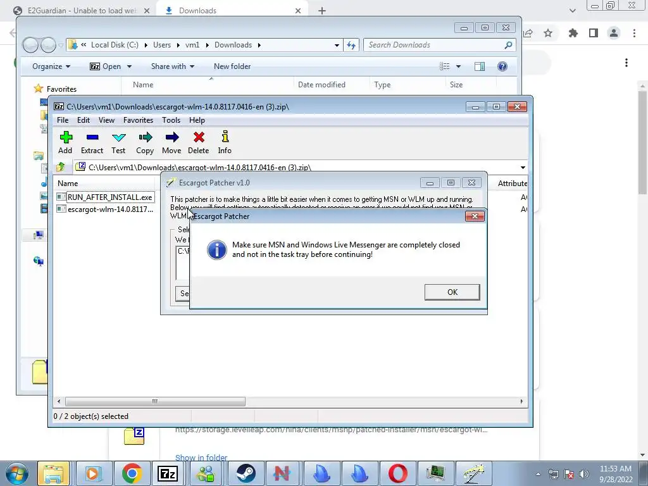Click Favorites in Explorer navigation pane
The image size is (648, 486).
tap(61, 89)
